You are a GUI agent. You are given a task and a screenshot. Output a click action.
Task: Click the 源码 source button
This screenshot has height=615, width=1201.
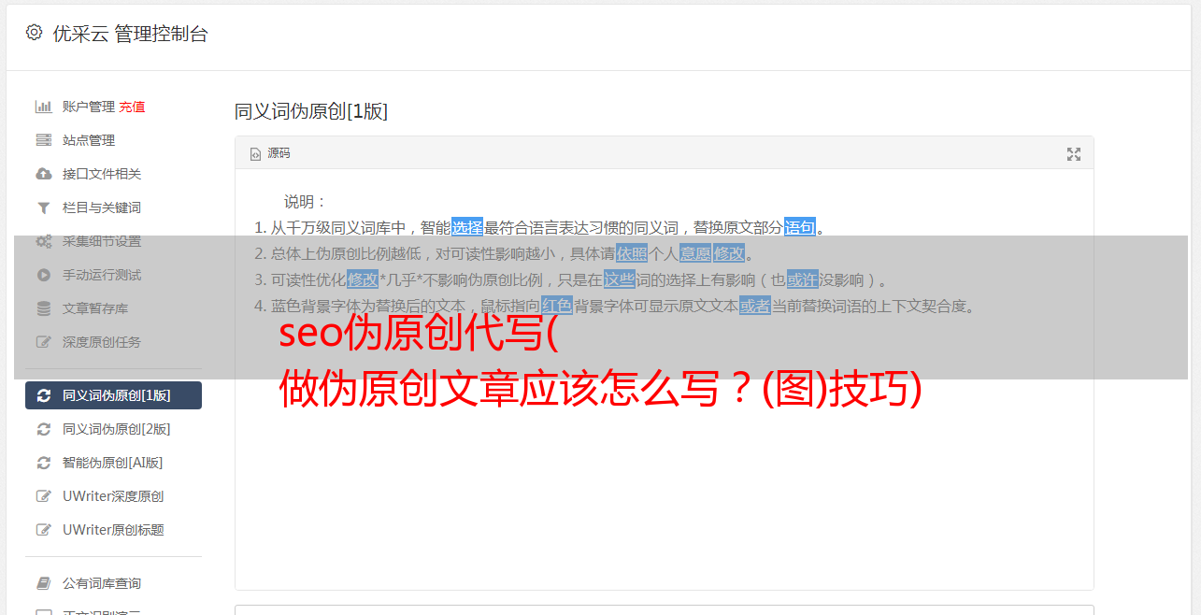(270, 153)
